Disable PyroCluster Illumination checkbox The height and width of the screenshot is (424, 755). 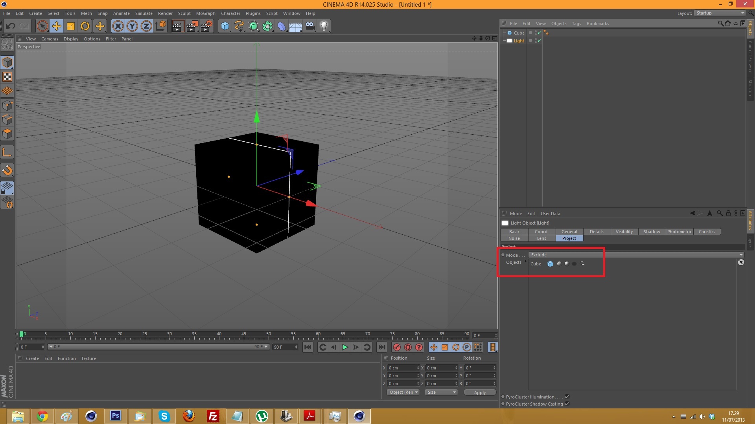(567, 397)
